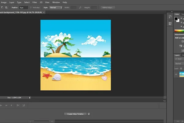Play the timeline
The height and width of the screenshot is (123, 184).
1,105
